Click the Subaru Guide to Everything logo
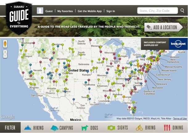Screen dimensions: 188x133 pyautogui.click(x=19, y=18)
